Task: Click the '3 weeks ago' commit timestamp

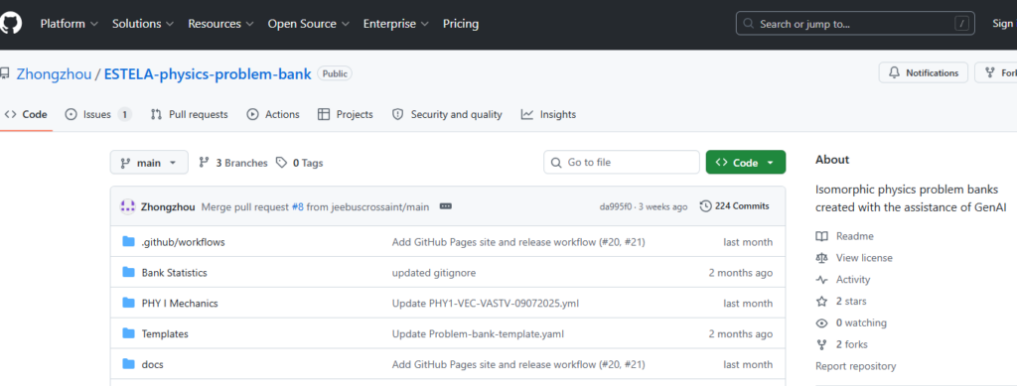Action: [x=662, y=206]
